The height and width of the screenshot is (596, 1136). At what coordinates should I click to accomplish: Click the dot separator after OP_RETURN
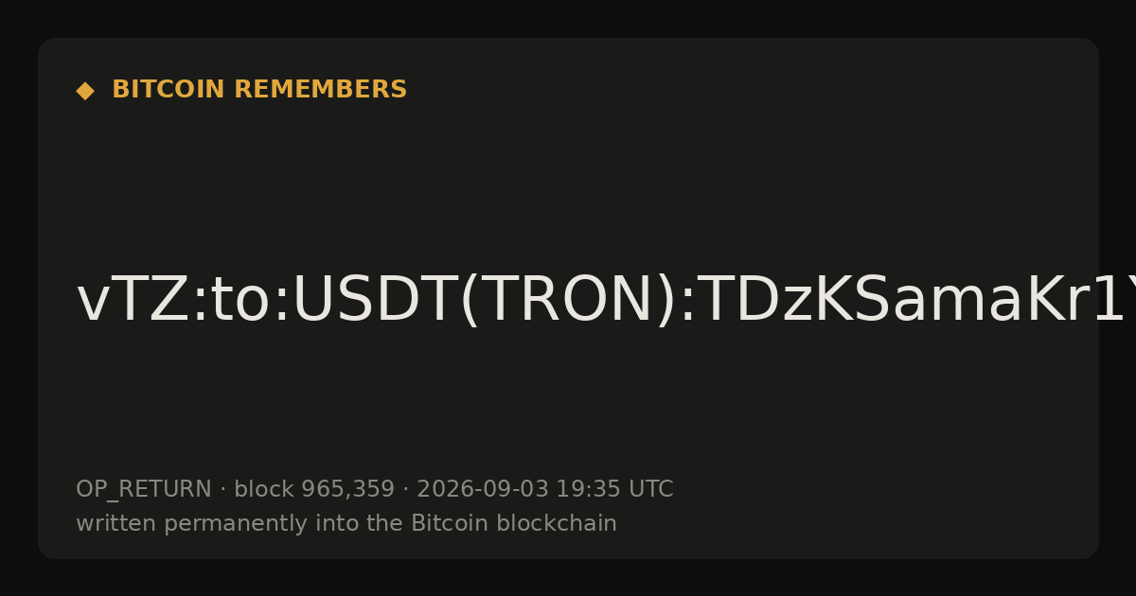(x=222, y=490)
